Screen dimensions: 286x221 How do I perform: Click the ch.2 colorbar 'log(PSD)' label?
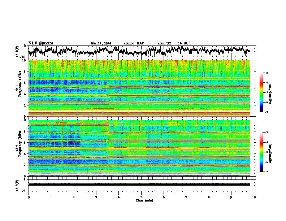(270, 153)
